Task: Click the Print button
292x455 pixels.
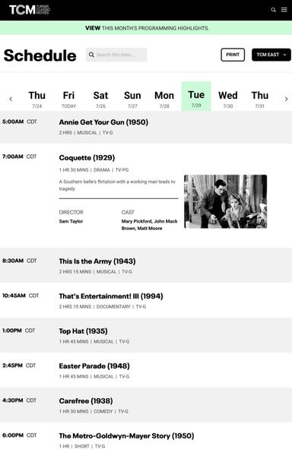Action: (x=233, y=55)
